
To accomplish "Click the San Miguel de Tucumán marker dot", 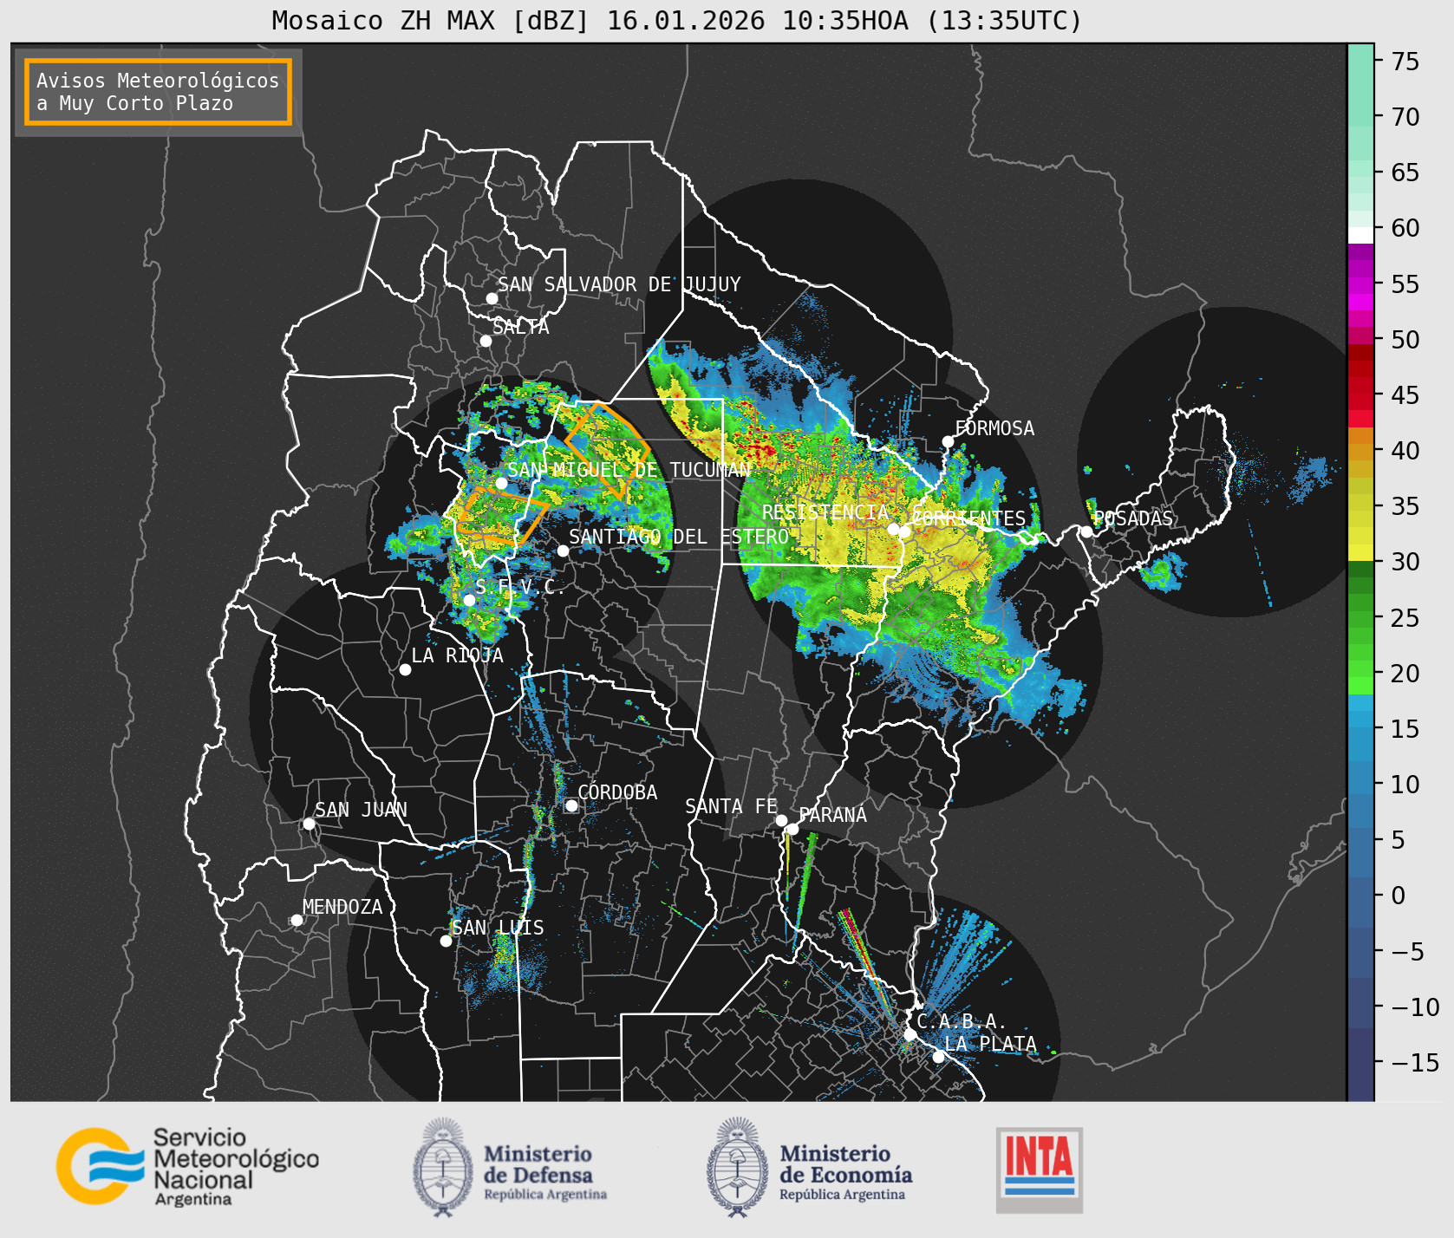I will (x=501, y=483).
